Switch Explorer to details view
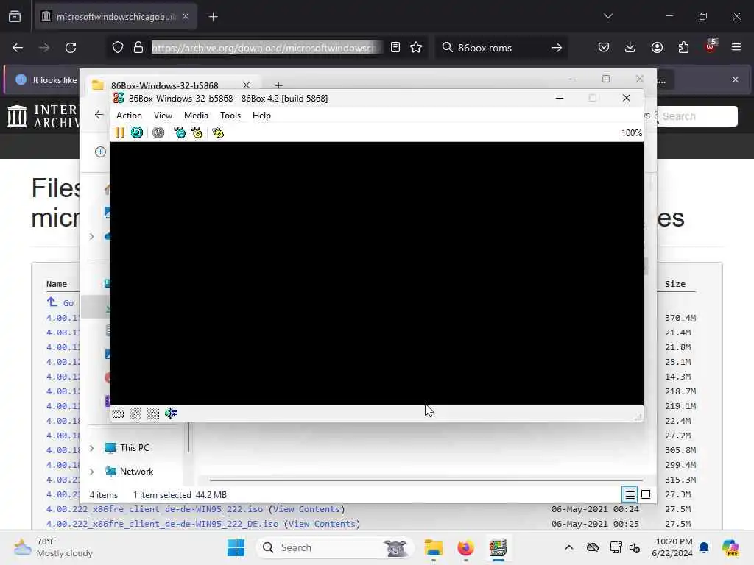Image resolution: width=754 pixels, height=565 pixels. point(630,494)
